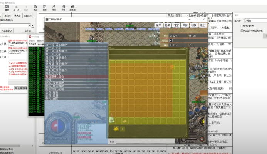Click the 列出主题 button
Screen dimensions: 267x154
tap(7, 30)
